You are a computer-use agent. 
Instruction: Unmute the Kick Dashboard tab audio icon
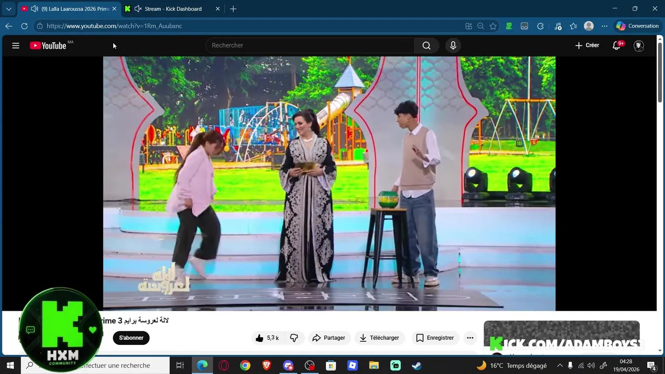pos(138,9)
